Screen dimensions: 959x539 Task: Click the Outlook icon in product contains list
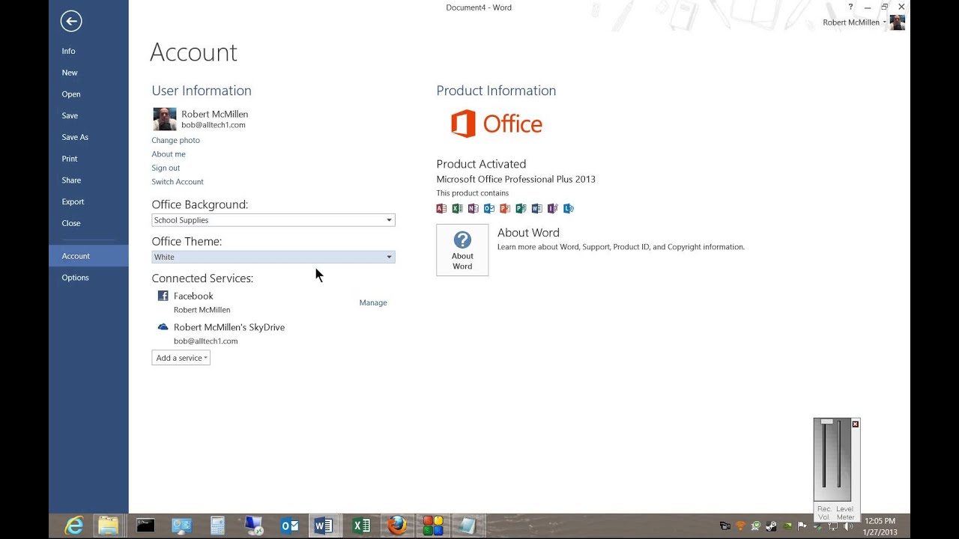point(488,208)
